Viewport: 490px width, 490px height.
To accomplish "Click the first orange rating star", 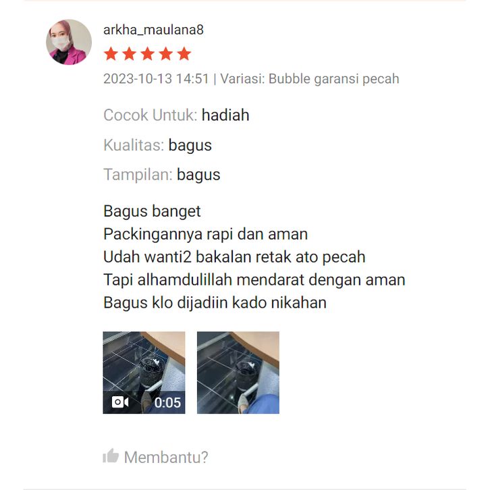I will 111,54.
